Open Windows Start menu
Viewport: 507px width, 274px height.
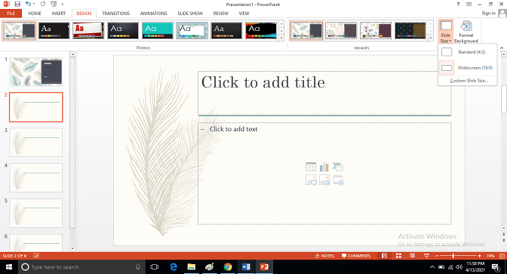pos(9,267)
